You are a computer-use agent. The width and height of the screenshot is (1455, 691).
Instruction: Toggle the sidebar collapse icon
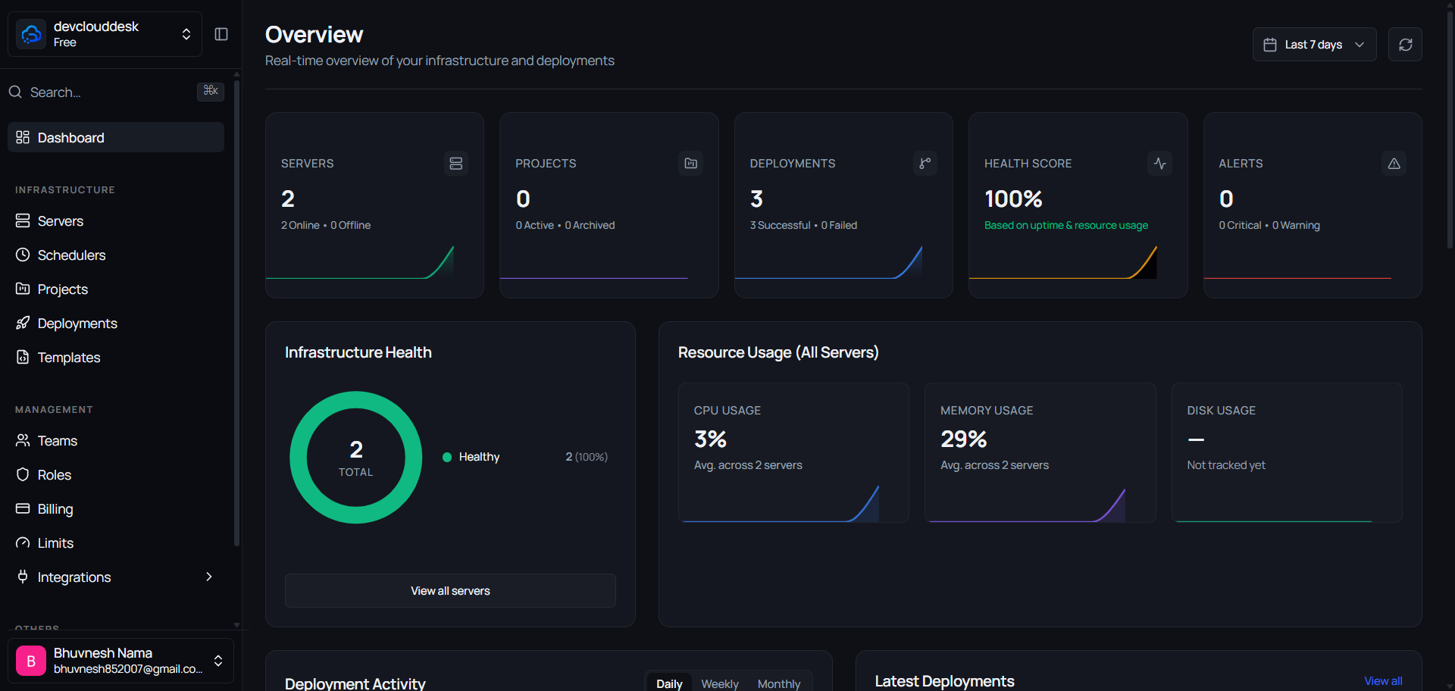[221, 34]
